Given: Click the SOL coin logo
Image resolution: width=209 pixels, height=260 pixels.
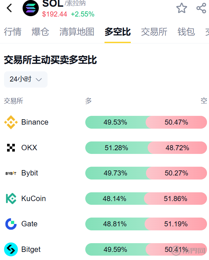Looking at the screenshot, I should 31,8.
